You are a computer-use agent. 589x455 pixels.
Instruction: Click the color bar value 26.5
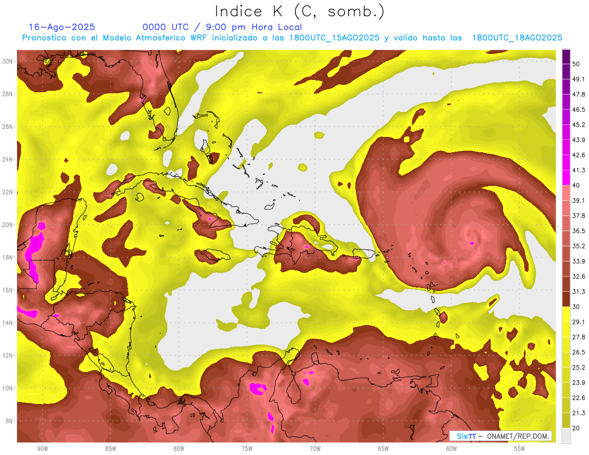578,352
